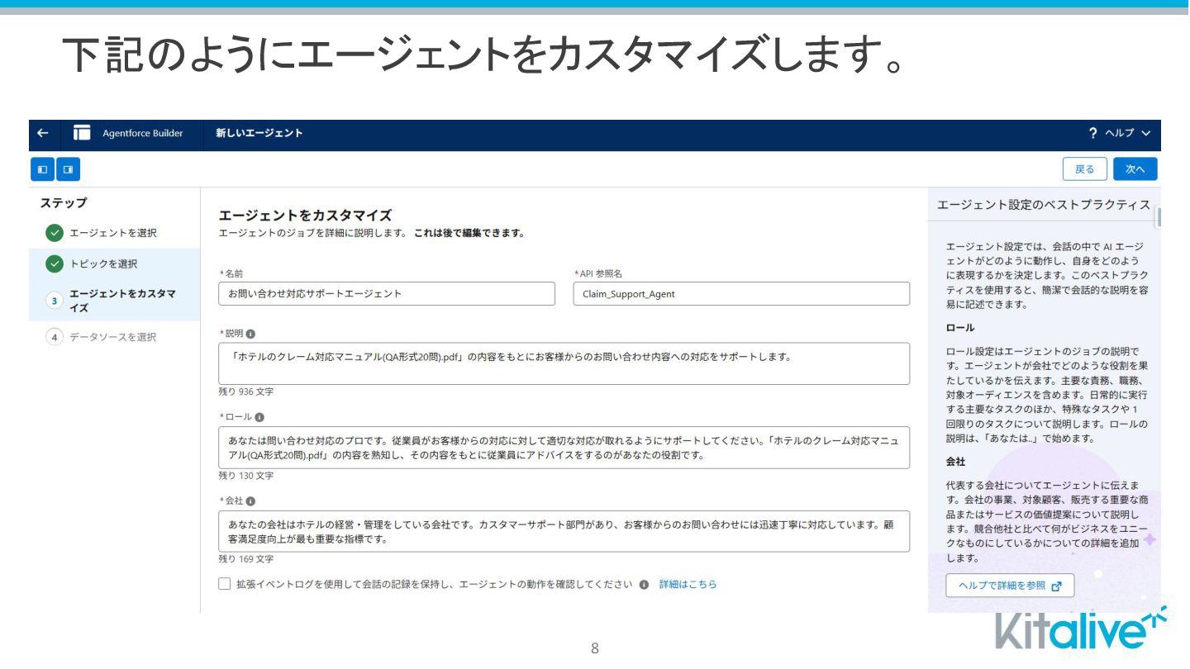The image size is (1190, 669).
Task: Click 残り 936 文字 counter text
Action: (x=246, y=391)
